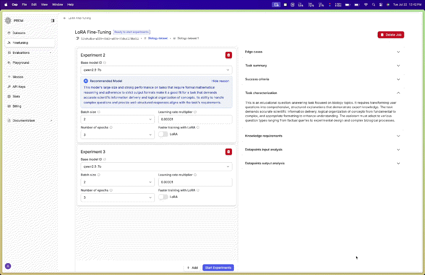Click info icon next to Experiment 3 Base model ID
Screen dimensions: 425x275
(x=105, y=159)
